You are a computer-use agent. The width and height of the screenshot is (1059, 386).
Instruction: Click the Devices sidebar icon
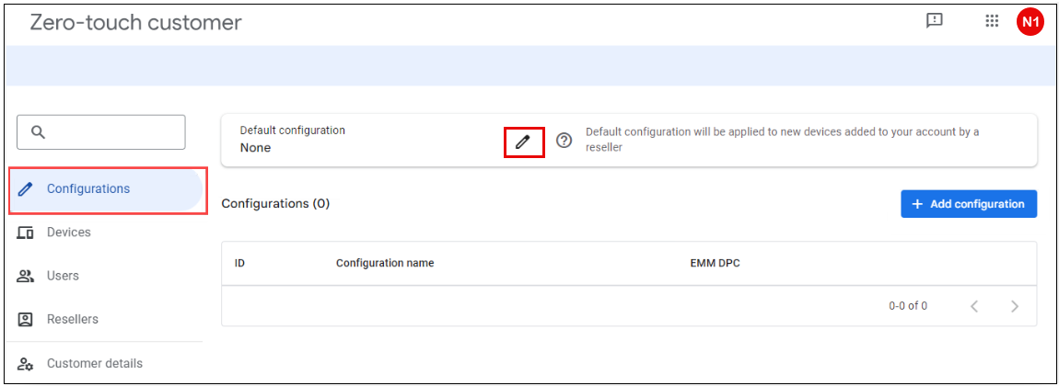point(27,233)
